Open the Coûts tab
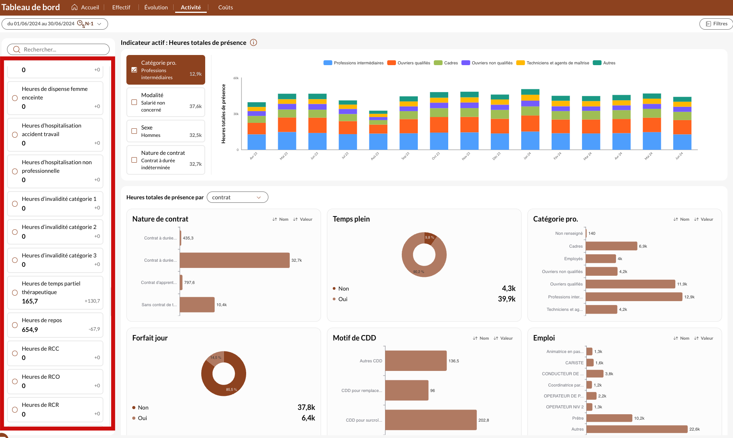Screen dimensions: 733x438 [225, 7]
